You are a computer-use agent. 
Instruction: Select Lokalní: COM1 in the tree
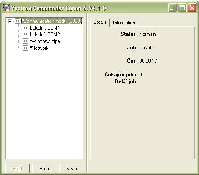pyautogui.click(x=45, y=28)
